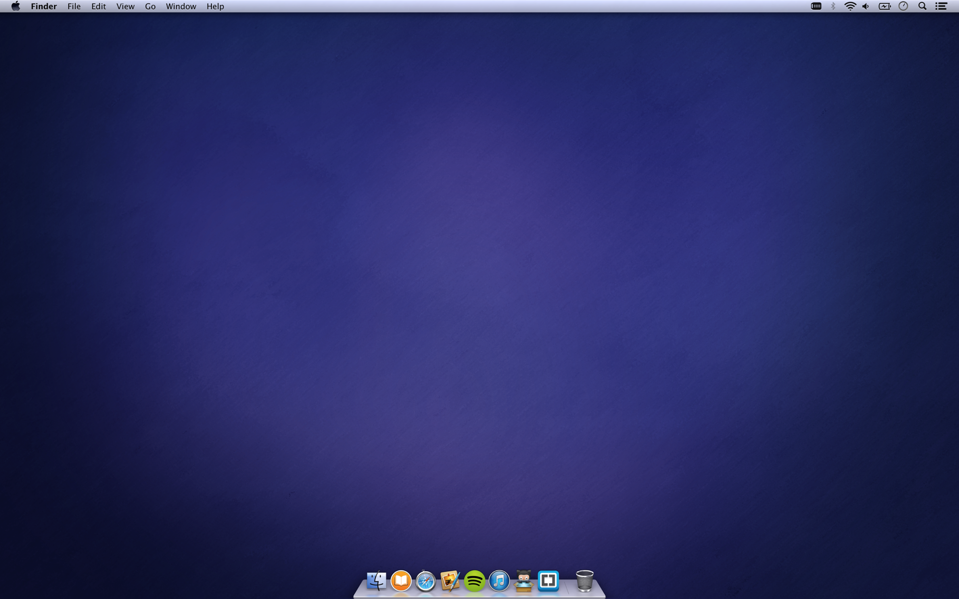Open Brackets editor from the dock
Image resolution: width=959 pixels, height=599 pixels.
pyautogui.click(x=548, y=581)
